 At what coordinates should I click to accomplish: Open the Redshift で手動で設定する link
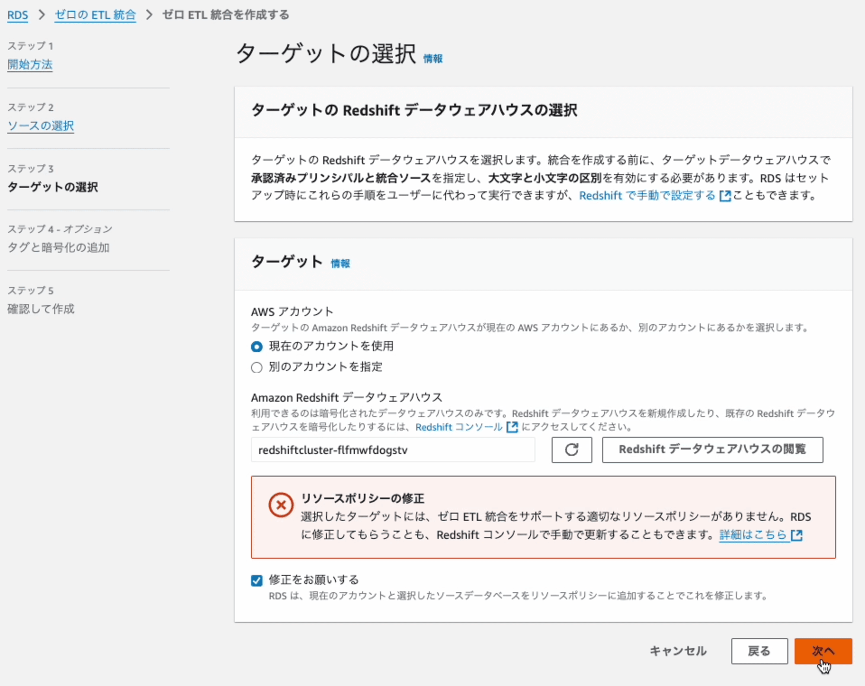coord(647,196)
